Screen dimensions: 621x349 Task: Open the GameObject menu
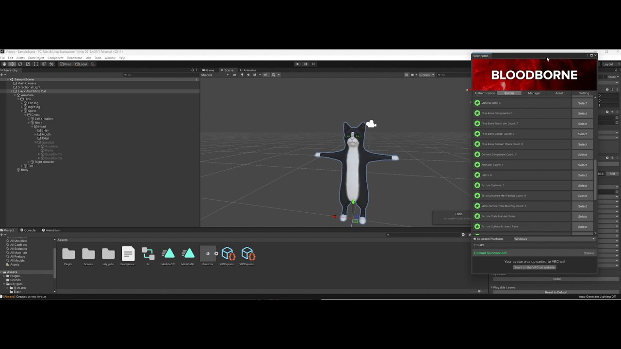pyautogui.click(x=36, y=58)
